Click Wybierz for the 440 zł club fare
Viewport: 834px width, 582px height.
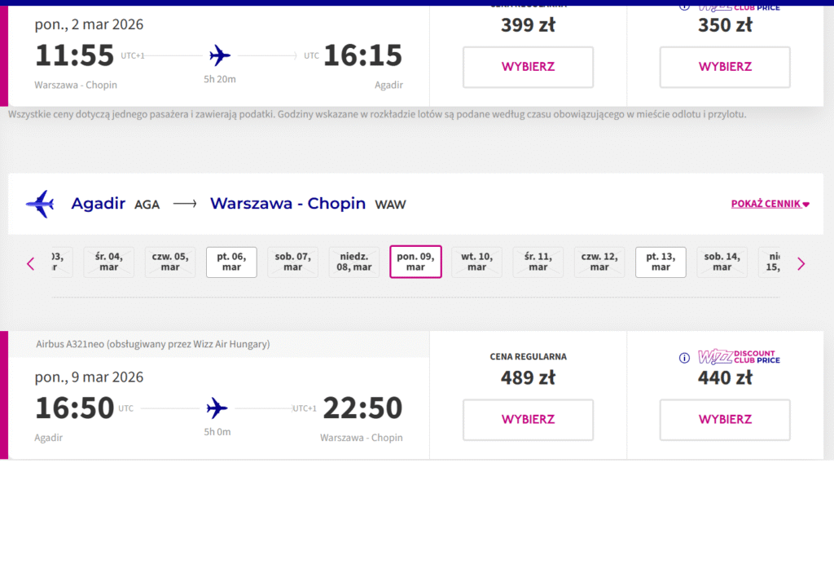(x=725, y=420)
